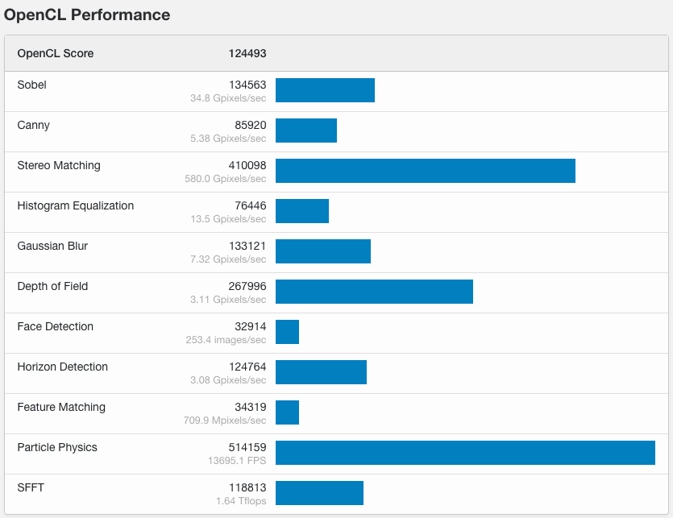This screenshot has height=518, width=673.
Task: Click the Particle Physics result bar
Action: 465,453
